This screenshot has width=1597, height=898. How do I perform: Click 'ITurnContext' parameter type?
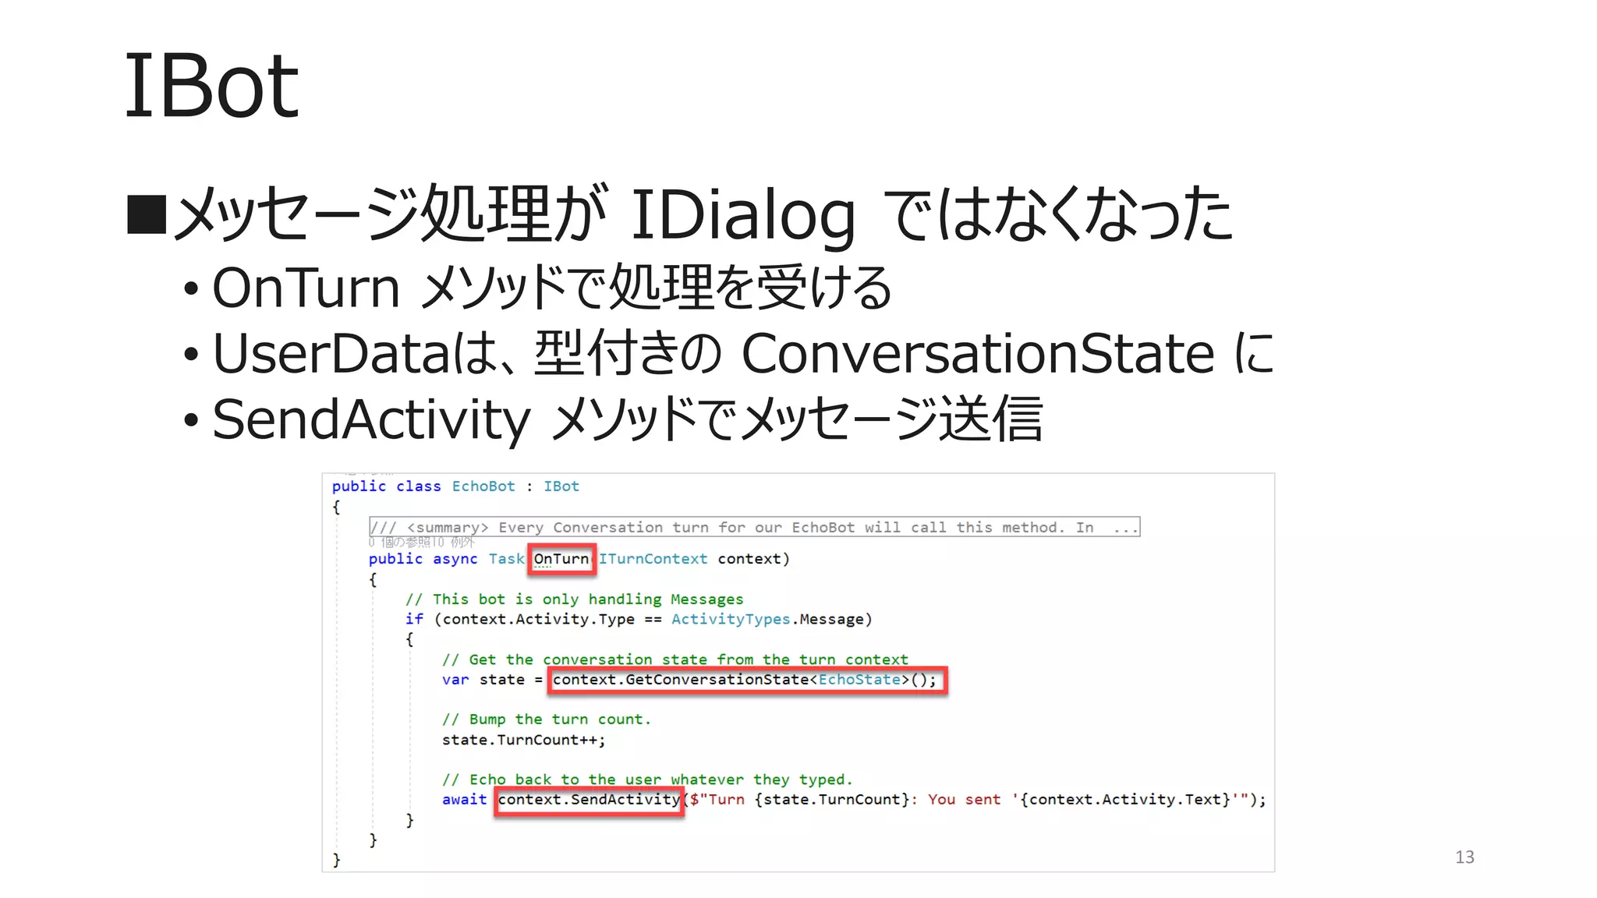tap(653, 559)
